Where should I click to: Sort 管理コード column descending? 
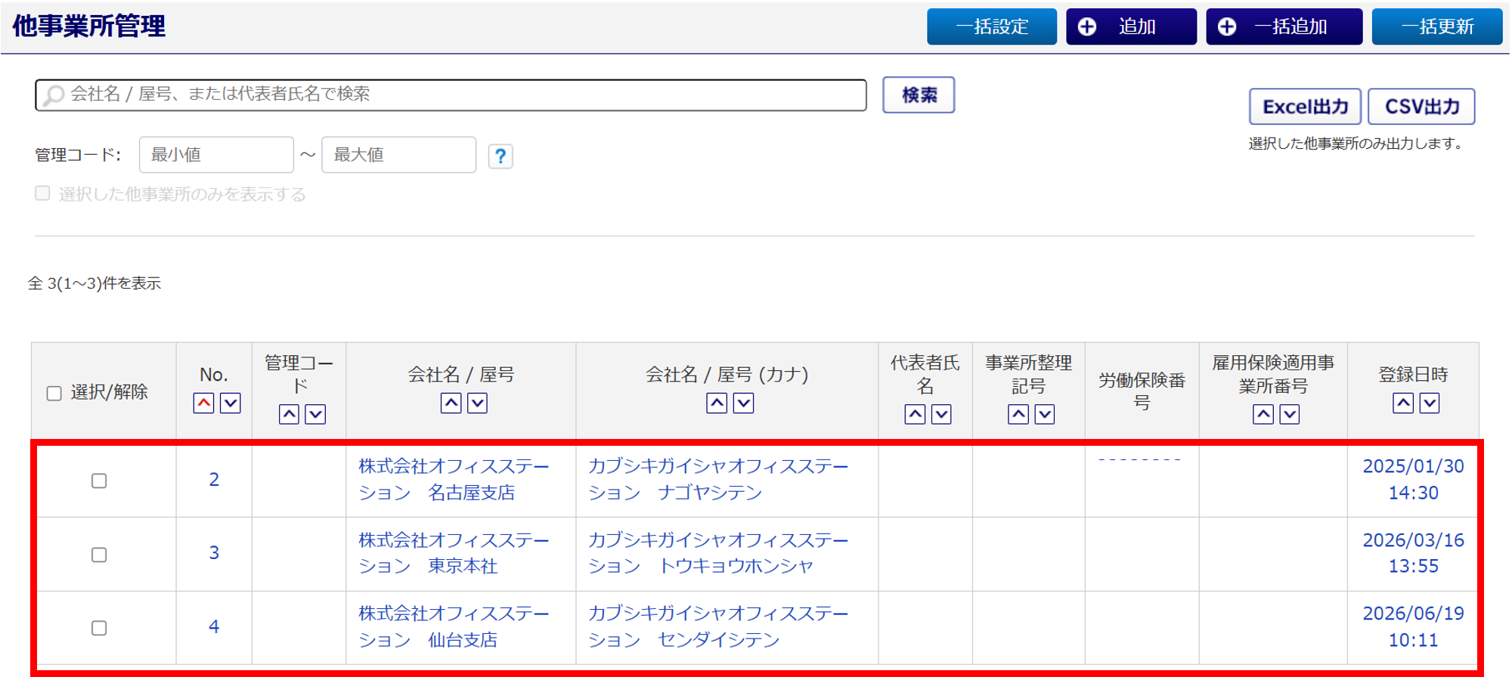tap(315, 414)
